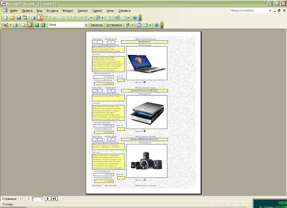Save with the floppy disk icon
Image resolution: width=287 pixels, height=208 pixels.
(19, 18)
